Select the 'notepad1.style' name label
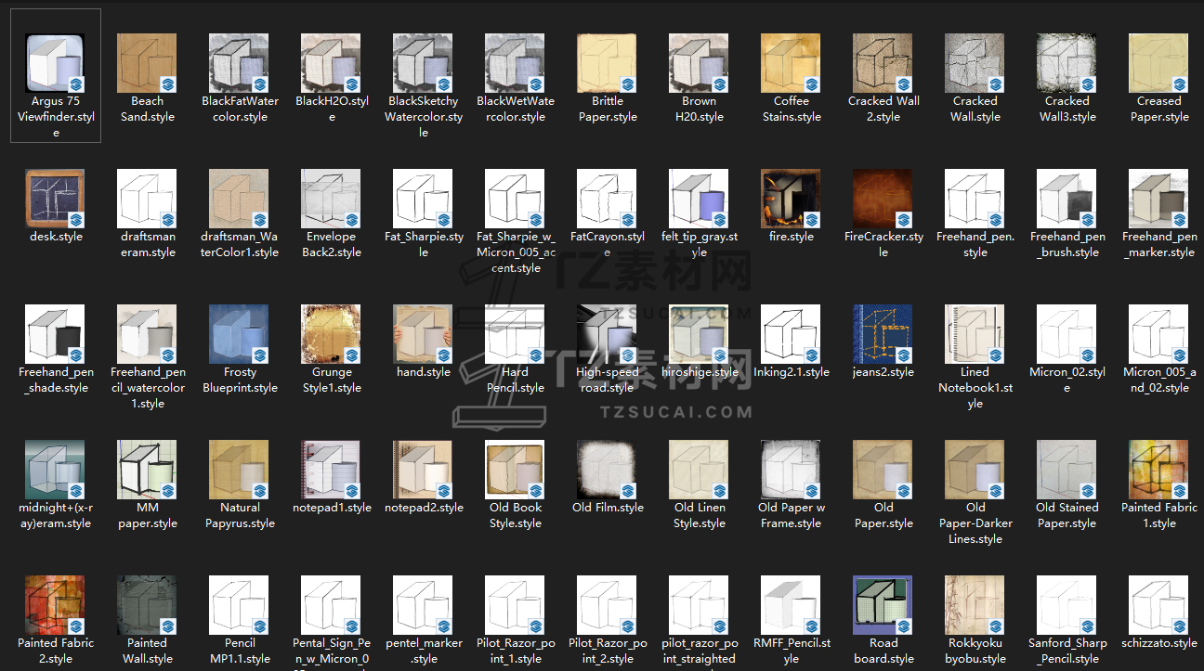 [x=332, y=508]
